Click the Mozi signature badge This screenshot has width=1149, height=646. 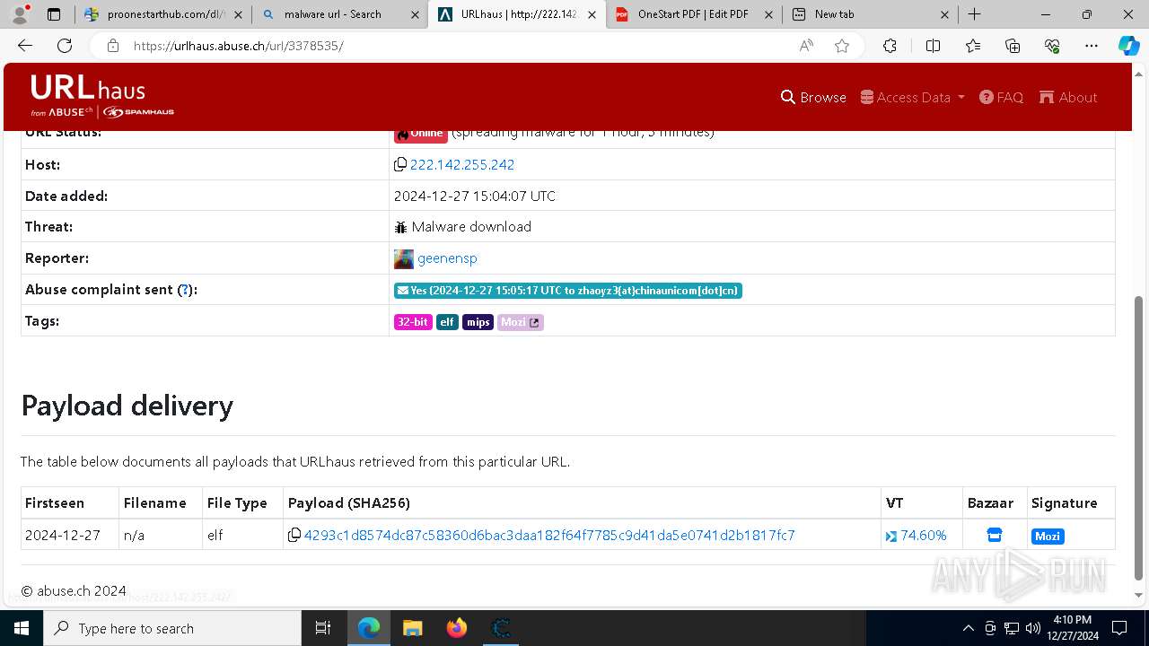coord(1048,537)
